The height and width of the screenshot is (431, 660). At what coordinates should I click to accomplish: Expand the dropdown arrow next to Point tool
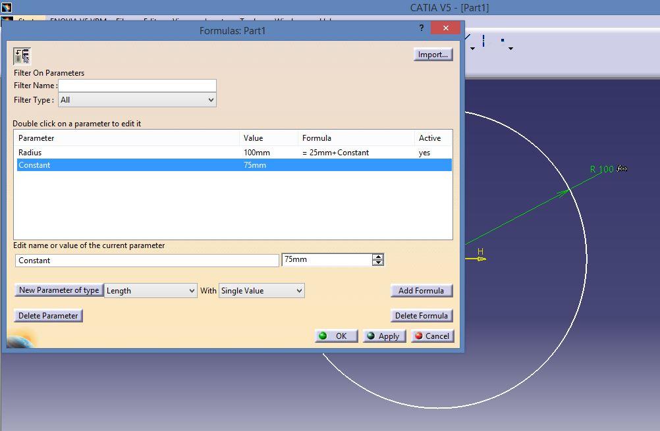point(510,49)
